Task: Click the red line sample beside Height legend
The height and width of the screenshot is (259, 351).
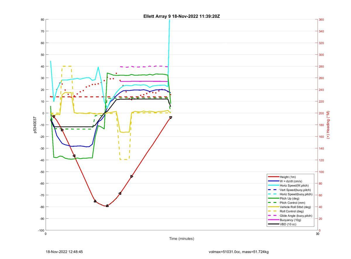Action: [x=273, y=177]
